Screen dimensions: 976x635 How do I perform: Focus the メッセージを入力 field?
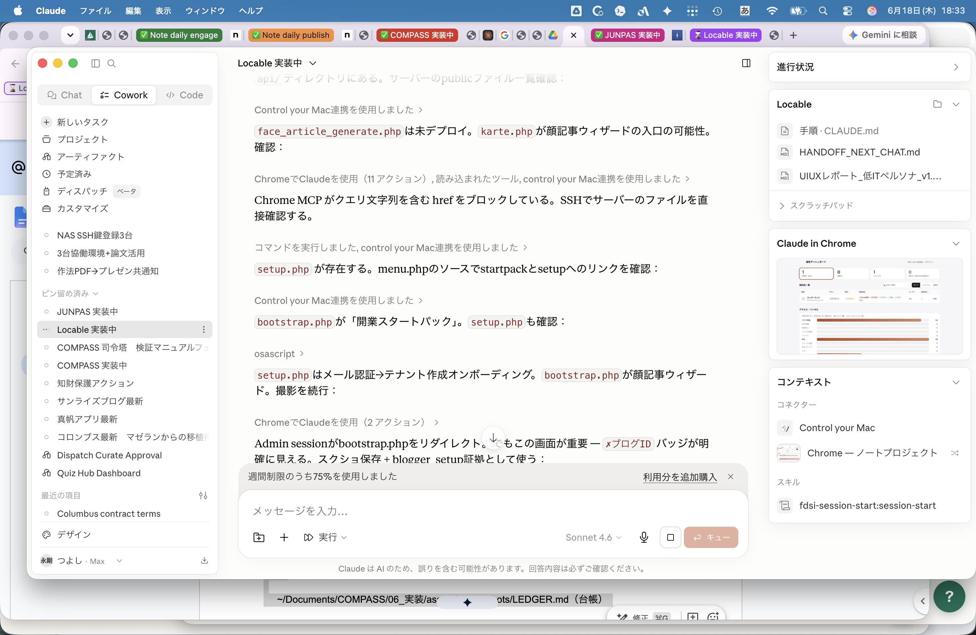pyautogui.click(x=493, y=511)
